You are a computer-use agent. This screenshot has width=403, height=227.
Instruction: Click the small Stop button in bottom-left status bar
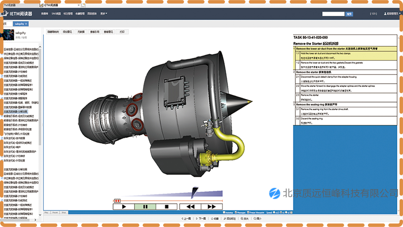[x=64, y=212]
